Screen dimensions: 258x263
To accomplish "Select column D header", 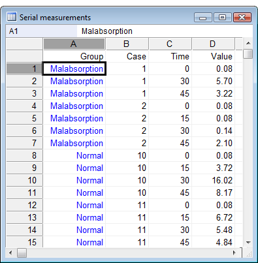I will pyautogui.click(x=213, y=44).
